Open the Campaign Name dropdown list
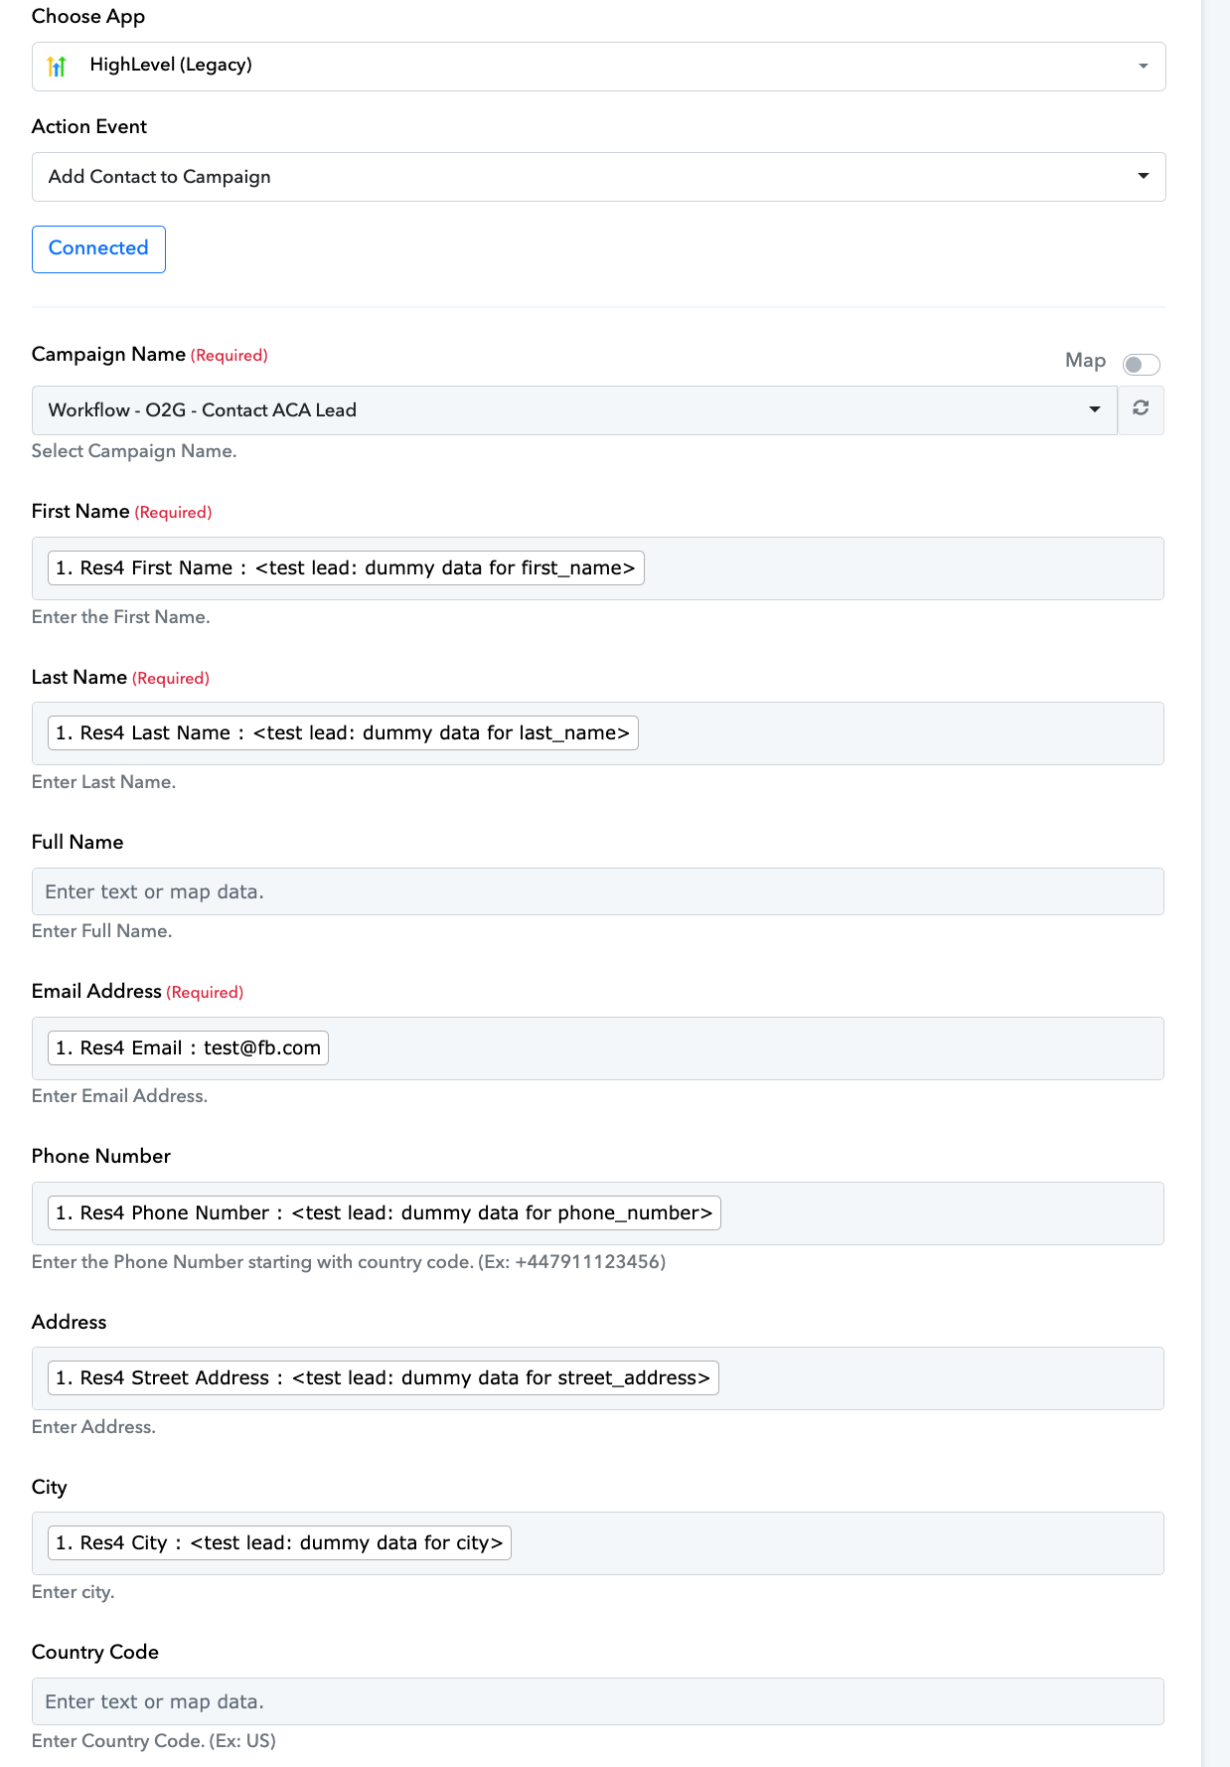 coord(574,410)
